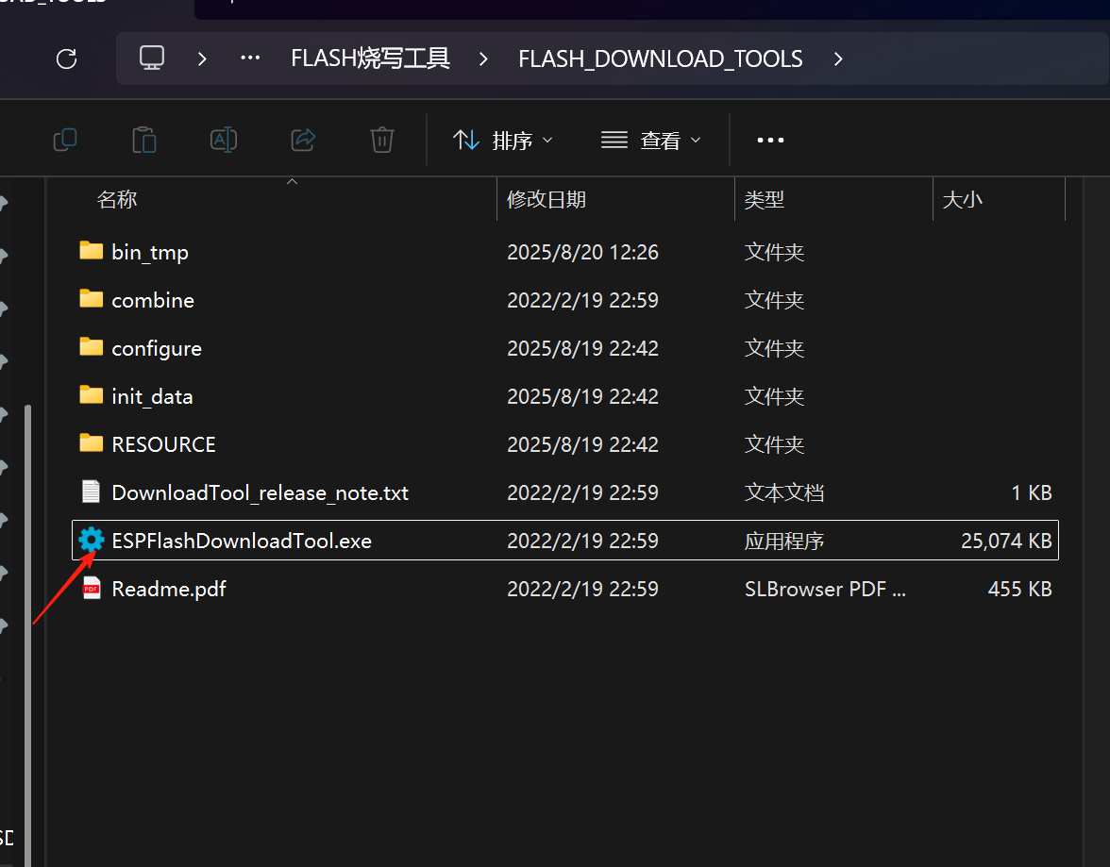
Task: Click the combine folder icon
Action: [91, 299]
